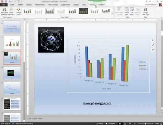Open the Add Chart Element menu
This screenshot has height=125, width=163.
coord(4,12)
